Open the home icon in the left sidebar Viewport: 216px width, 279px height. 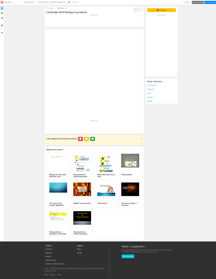click(x=2, y=8)
